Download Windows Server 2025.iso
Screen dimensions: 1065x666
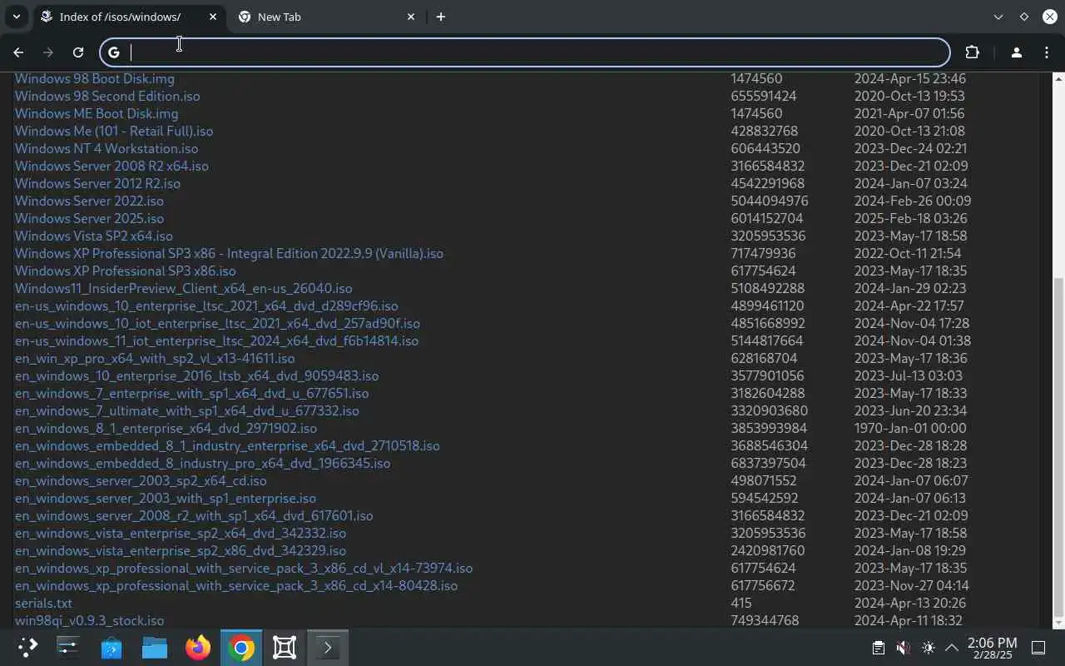[x=89, y=218]
